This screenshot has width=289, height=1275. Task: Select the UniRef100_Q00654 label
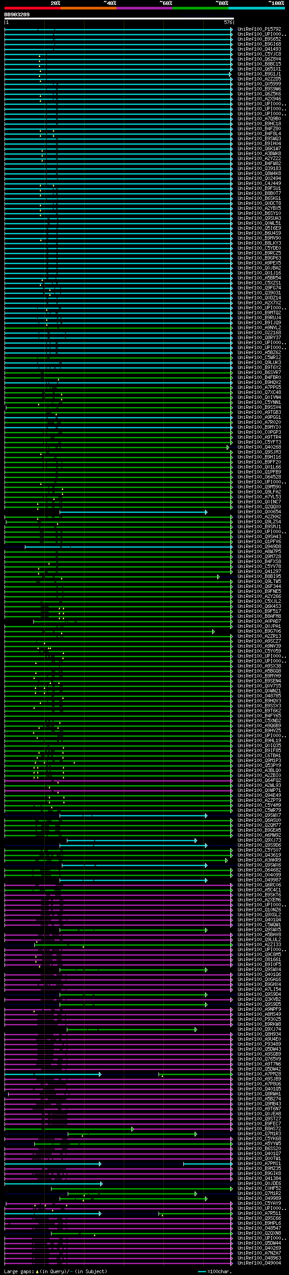tap(259, 512)
